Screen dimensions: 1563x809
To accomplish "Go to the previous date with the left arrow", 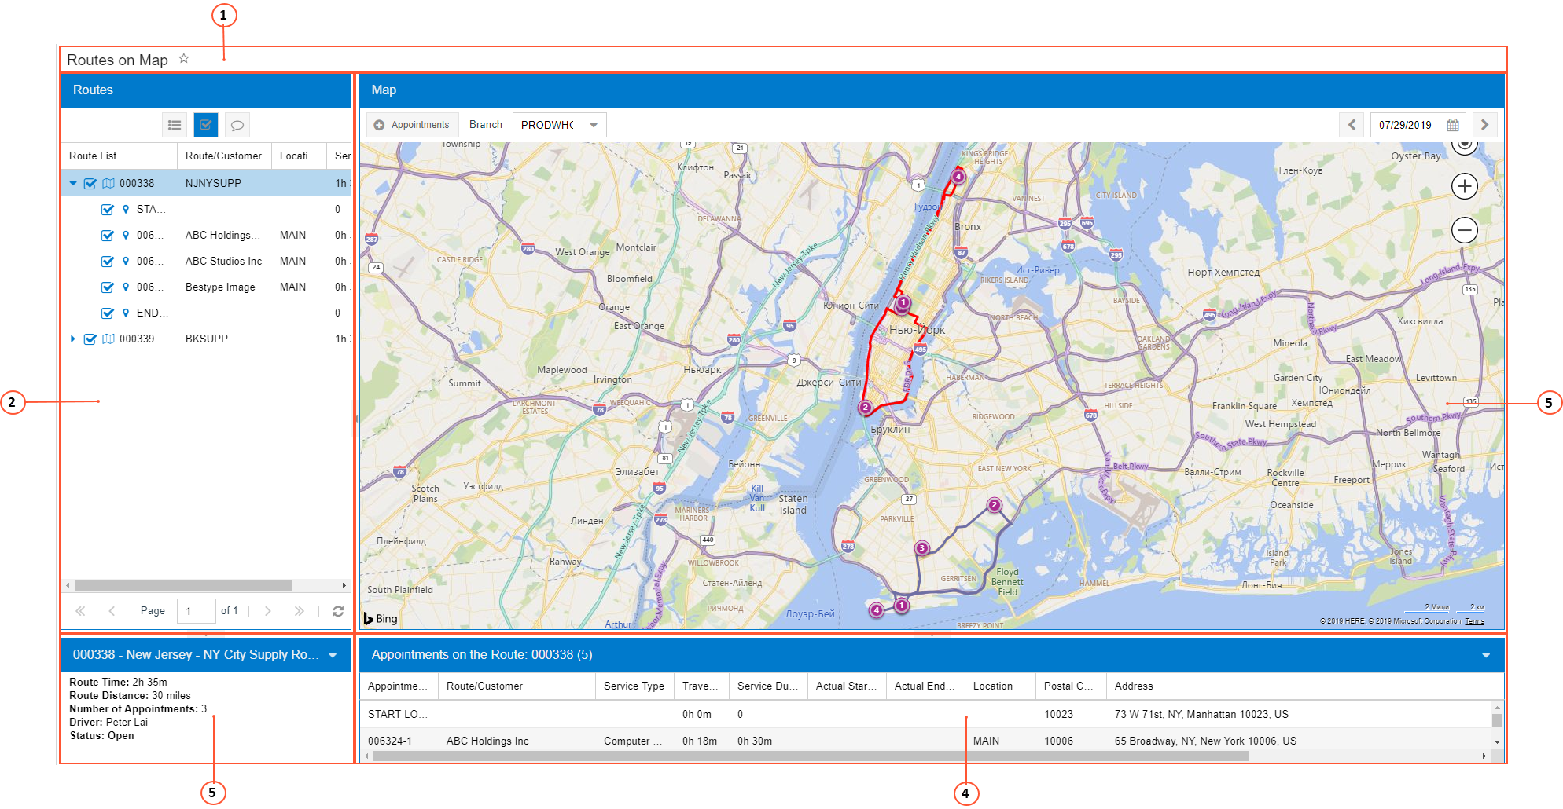I will click(x=1352, y=125).
